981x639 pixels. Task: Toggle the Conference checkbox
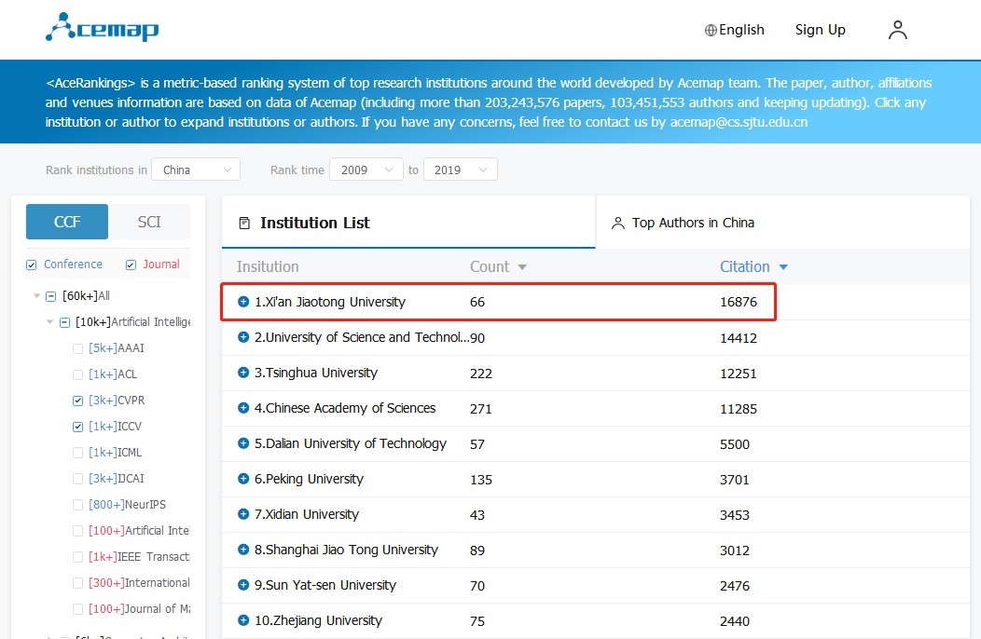pos(32,265)
